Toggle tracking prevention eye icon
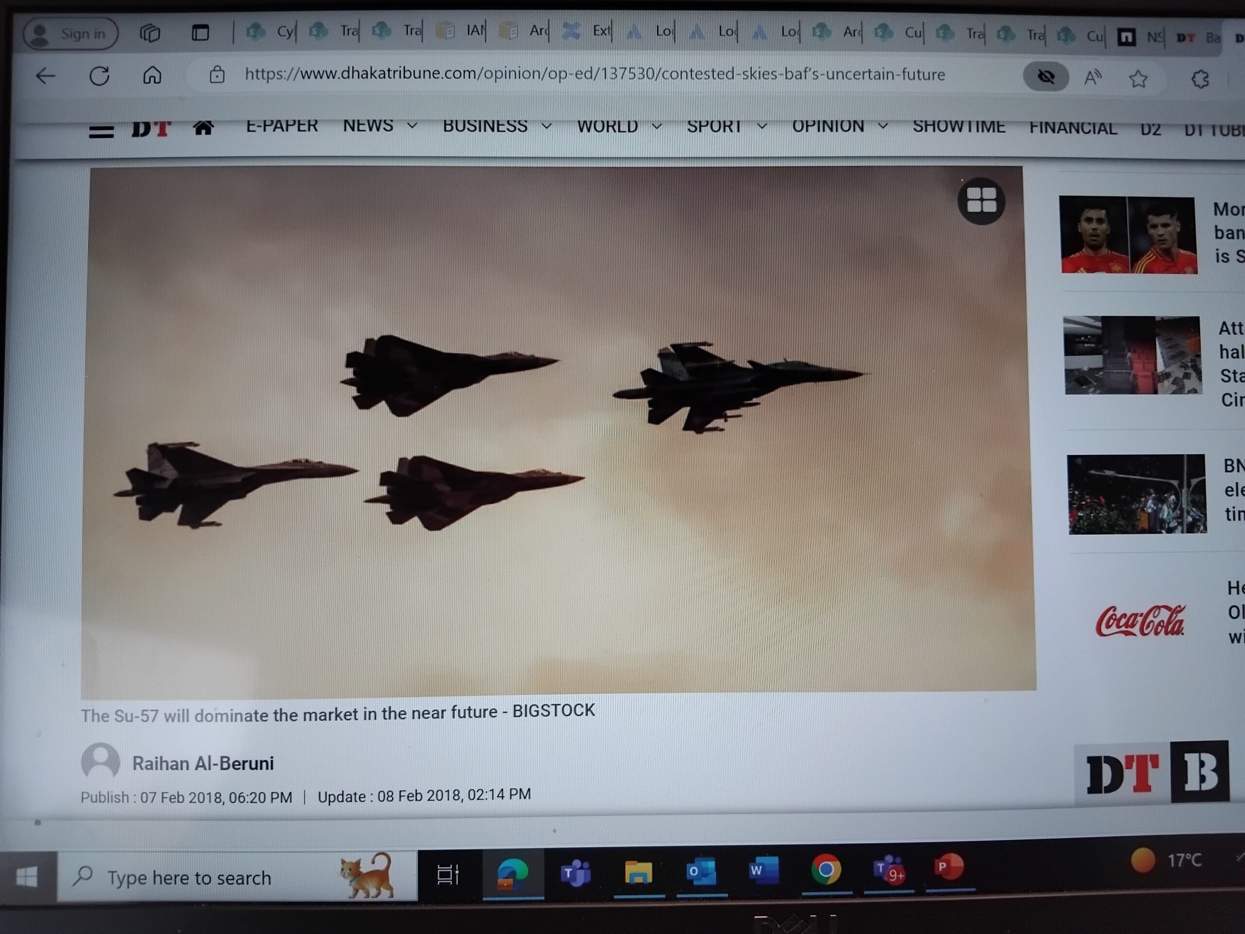1245x934 pixels. click(1046, 76)
